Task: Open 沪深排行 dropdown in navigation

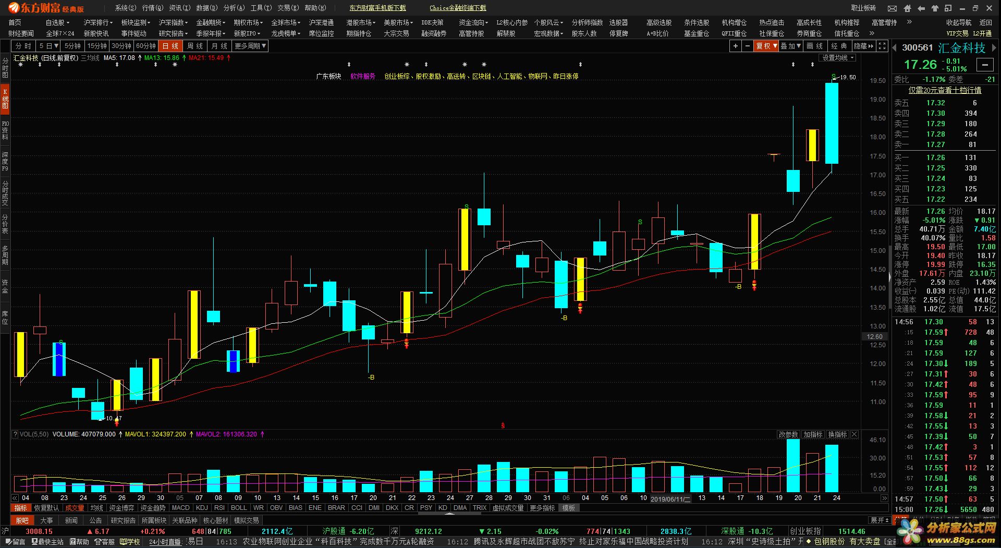Action: click(98, 22)
